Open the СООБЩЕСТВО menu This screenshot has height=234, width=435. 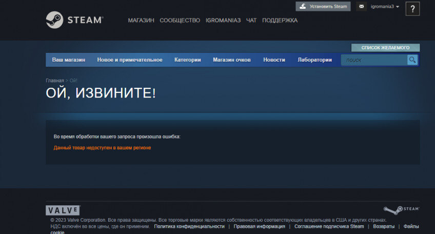click(x=180, y=20)
